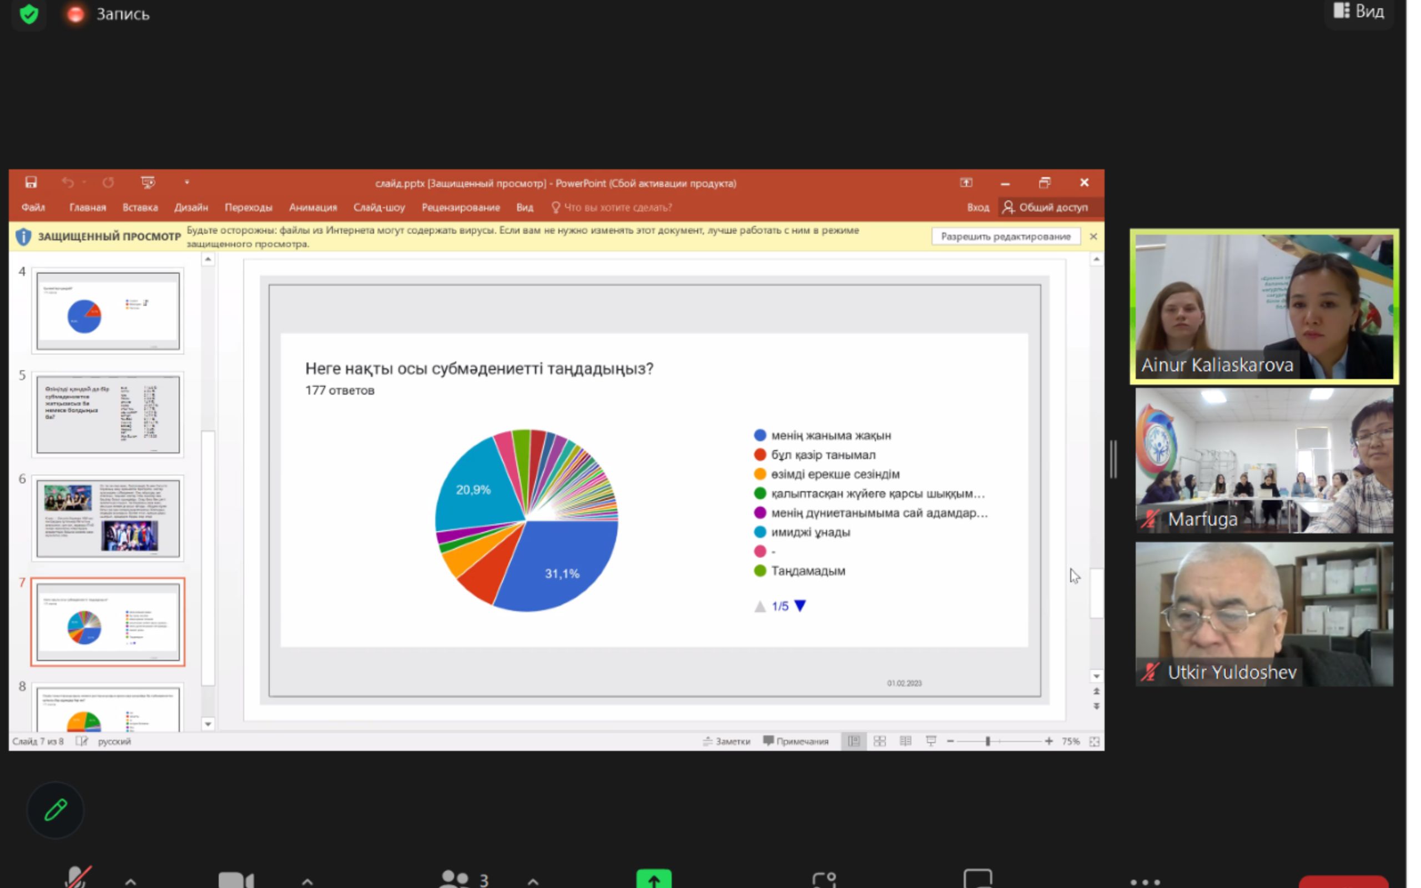The image size is (1421, 888).
Task: Click the fit slide to window icon
Action: pos(1094,741)
